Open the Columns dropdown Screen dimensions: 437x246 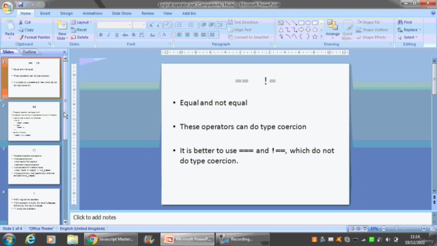pos(213,35)
